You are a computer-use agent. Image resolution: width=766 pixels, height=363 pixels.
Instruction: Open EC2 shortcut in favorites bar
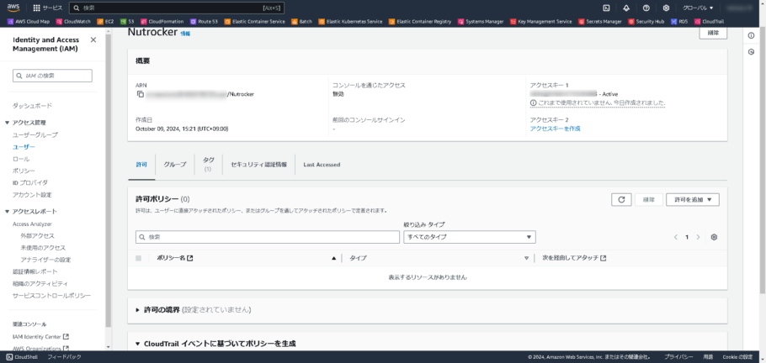point(105,22)
